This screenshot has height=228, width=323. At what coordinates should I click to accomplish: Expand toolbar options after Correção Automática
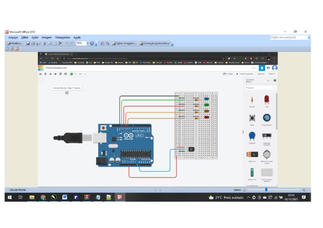click(172, 44)
